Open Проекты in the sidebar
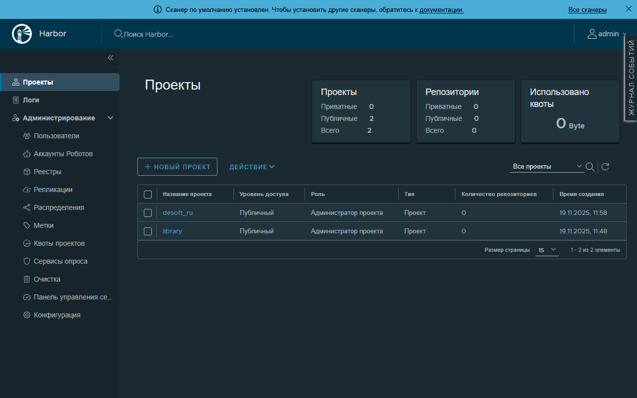 60,82
